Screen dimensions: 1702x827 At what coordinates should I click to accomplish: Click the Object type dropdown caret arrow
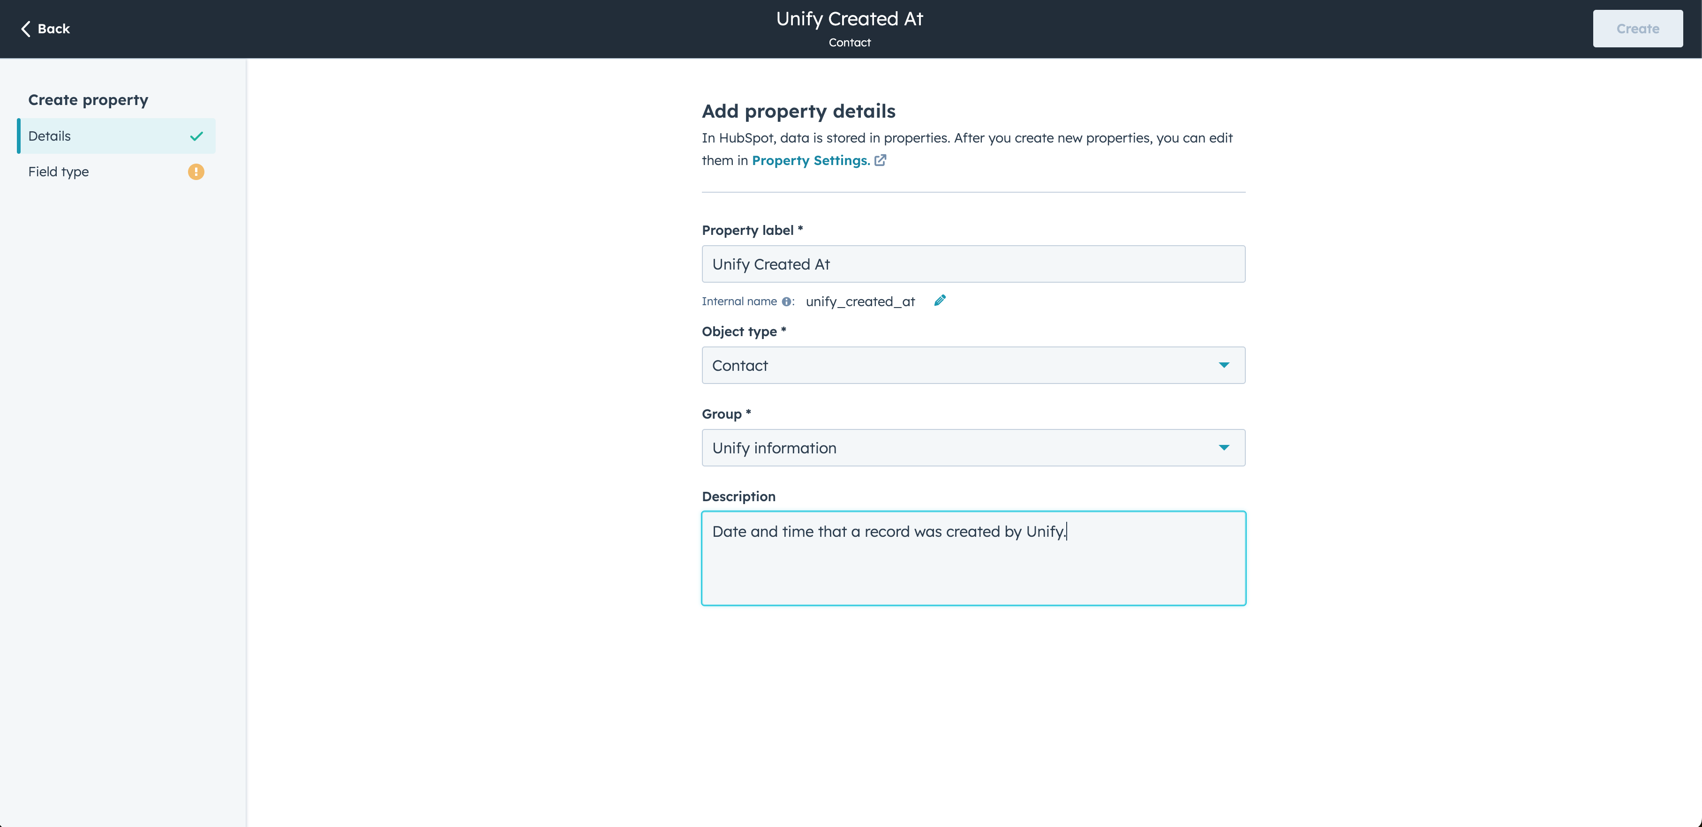tap(1224, 365)
